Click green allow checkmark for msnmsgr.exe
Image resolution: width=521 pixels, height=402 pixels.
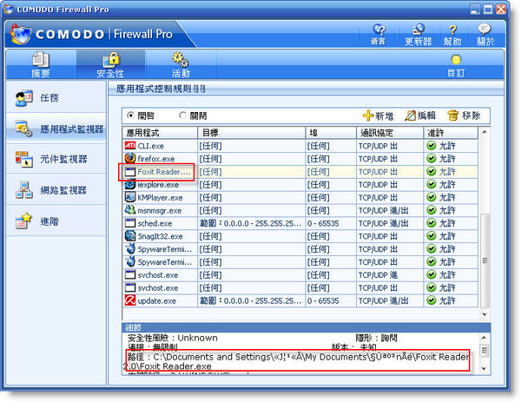[x=432, y=210]
